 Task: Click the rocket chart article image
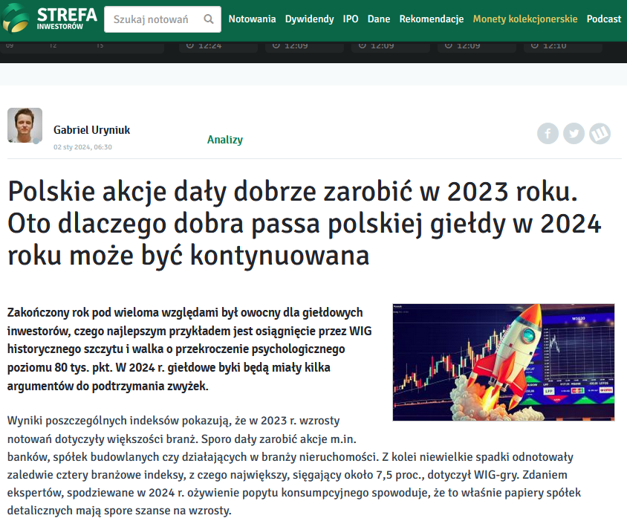click(503, 362)
